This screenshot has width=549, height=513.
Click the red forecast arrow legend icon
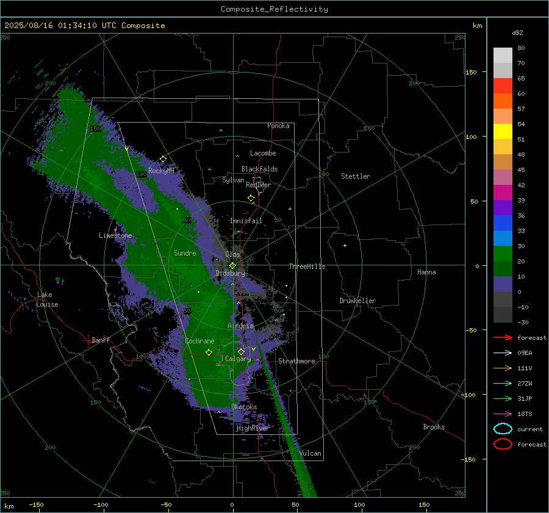coord(503,337)
